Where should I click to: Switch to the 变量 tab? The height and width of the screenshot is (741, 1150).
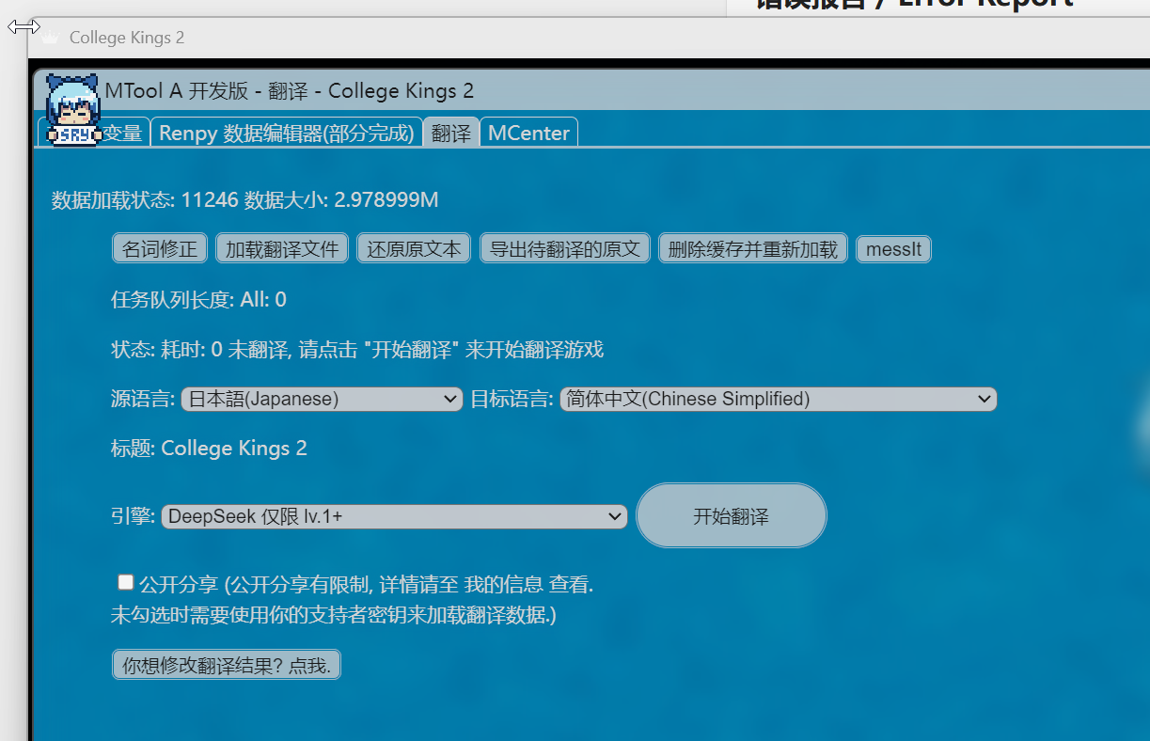(x=122, y=133)
